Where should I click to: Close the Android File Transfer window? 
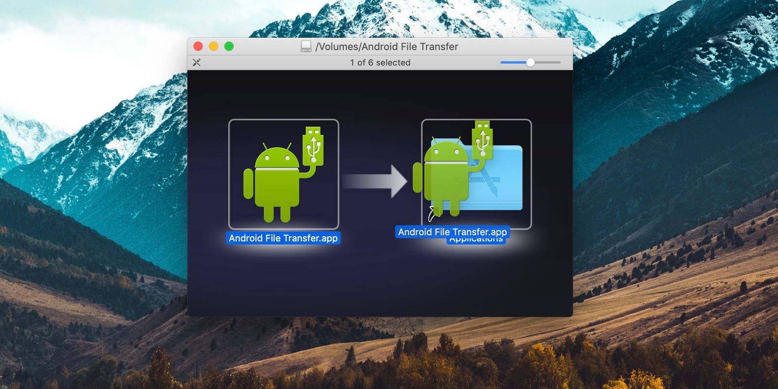pyautogui.click(x=198, y=46)
